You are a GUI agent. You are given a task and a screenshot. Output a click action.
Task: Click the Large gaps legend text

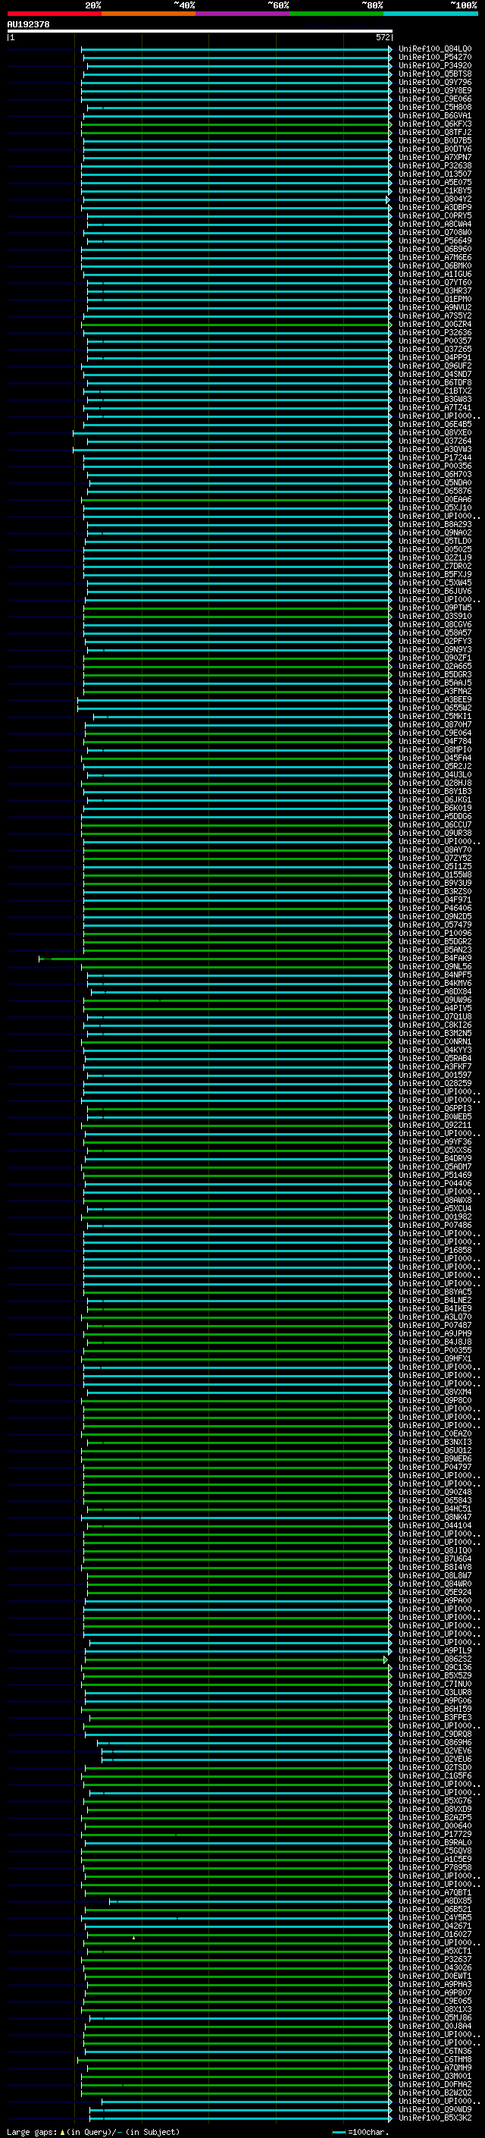(x=32, y=2131)
